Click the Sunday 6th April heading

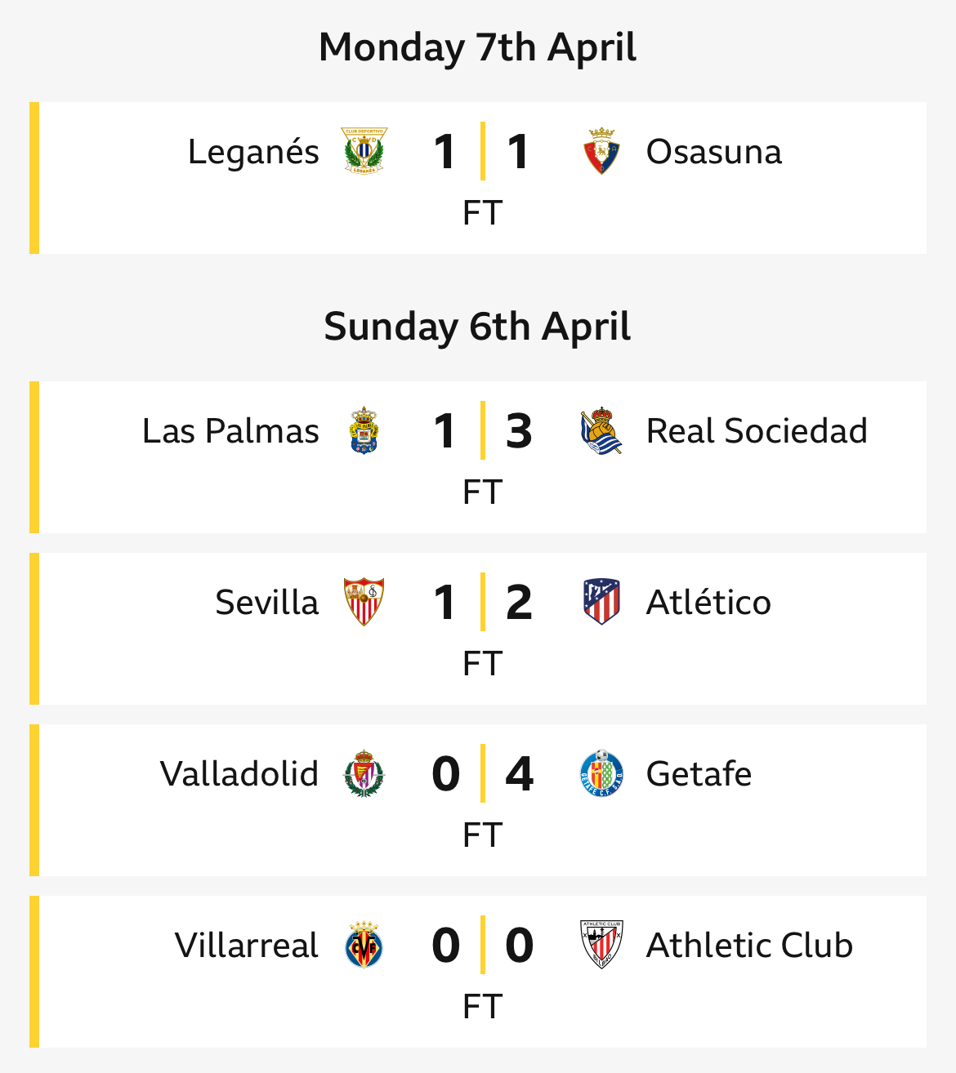click(x=478, y=327)
